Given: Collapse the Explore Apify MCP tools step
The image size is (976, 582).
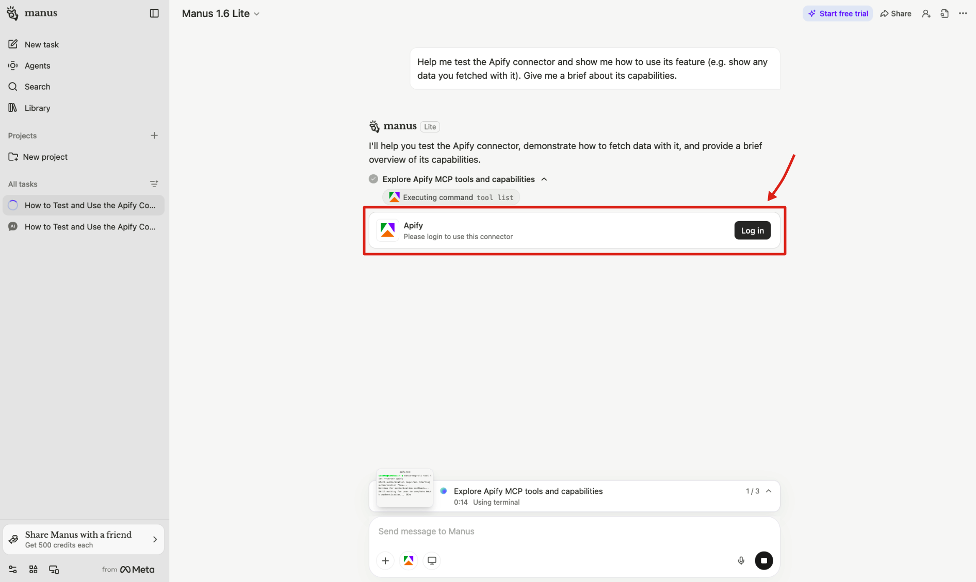Looking at the screenshot, I should coord(544,179).
